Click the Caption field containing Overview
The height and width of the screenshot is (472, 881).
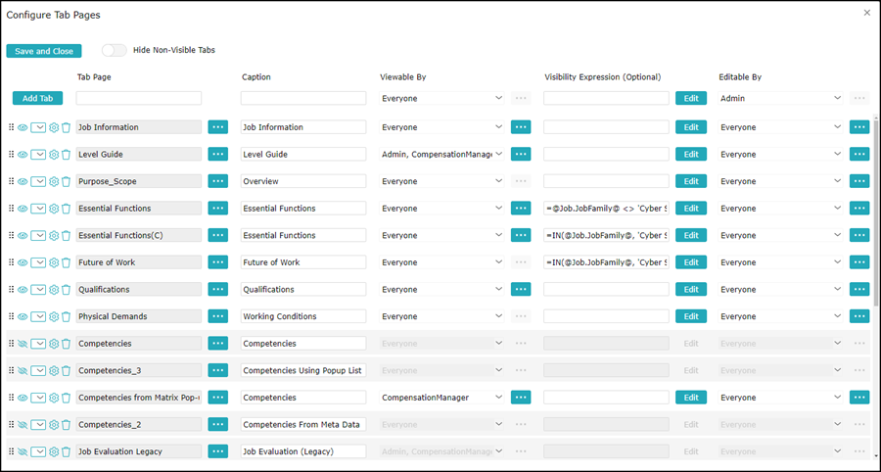(x=302, y=181)
